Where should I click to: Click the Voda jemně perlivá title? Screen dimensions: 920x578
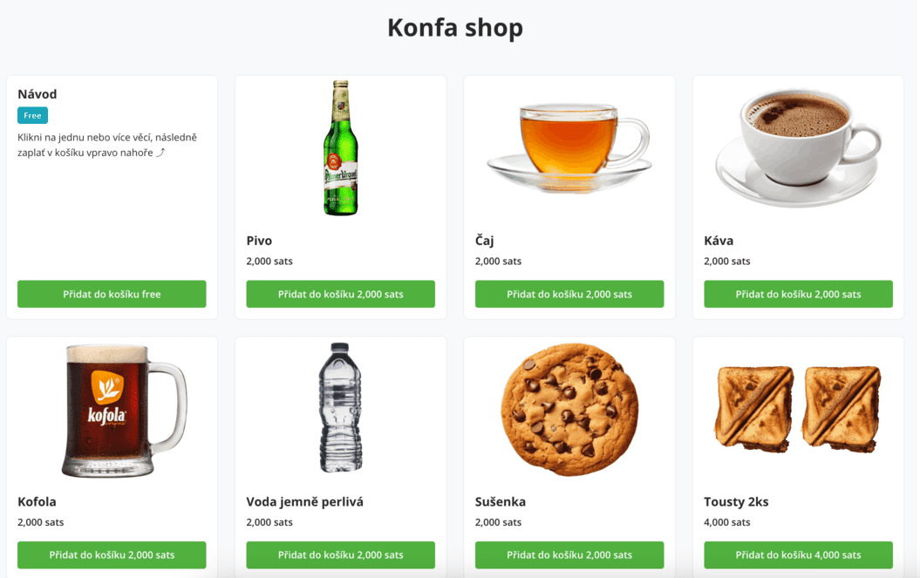(304, 502)
